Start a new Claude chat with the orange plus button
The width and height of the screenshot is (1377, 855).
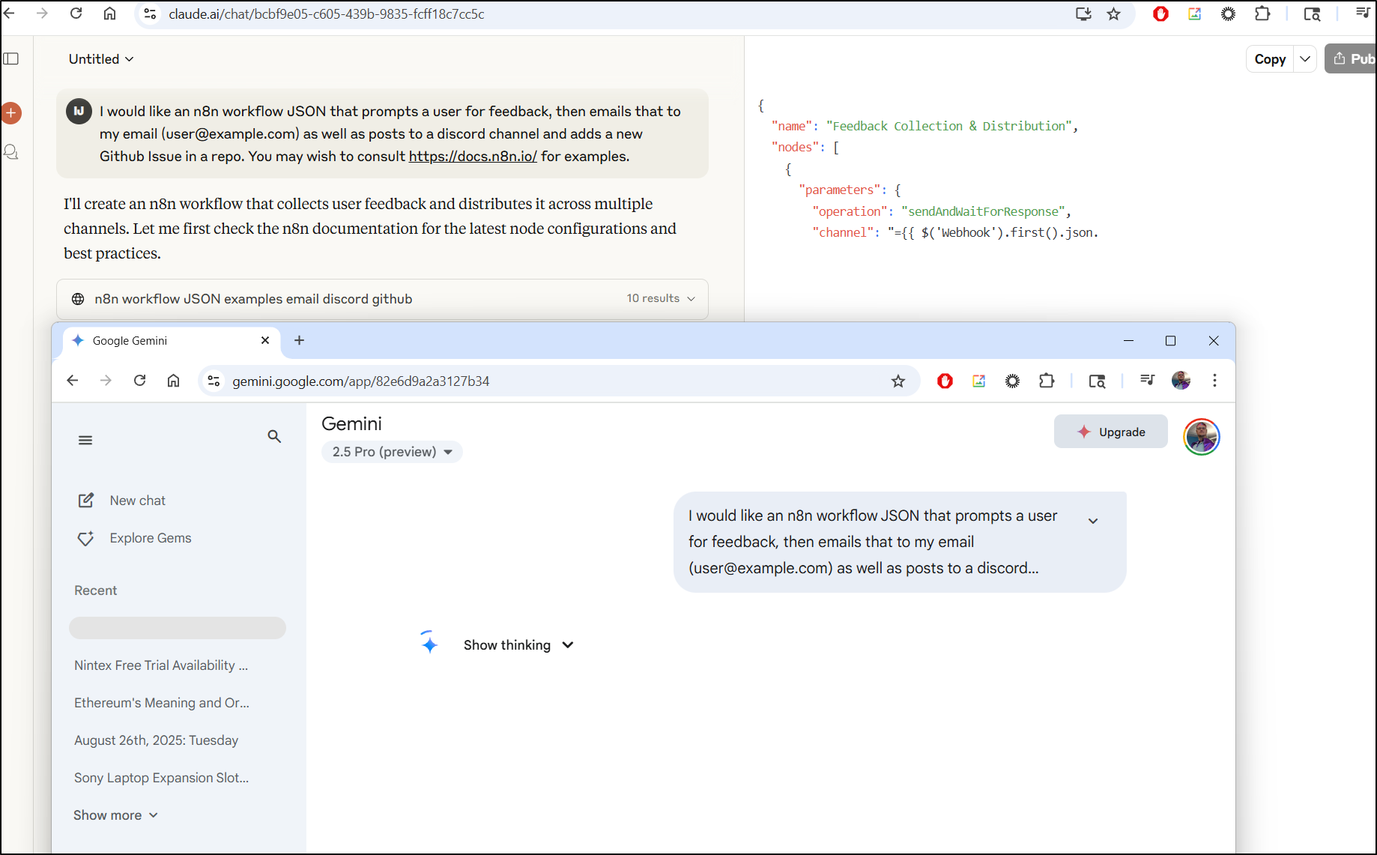coord(11,113)
